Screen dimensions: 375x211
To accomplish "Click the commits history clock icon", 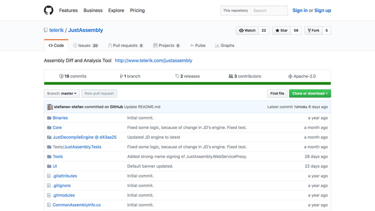I will pos(61,76).
